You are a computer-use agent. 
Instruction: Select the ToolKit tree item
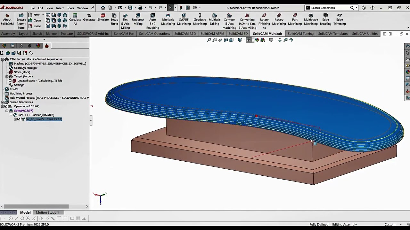click(12, 89)
